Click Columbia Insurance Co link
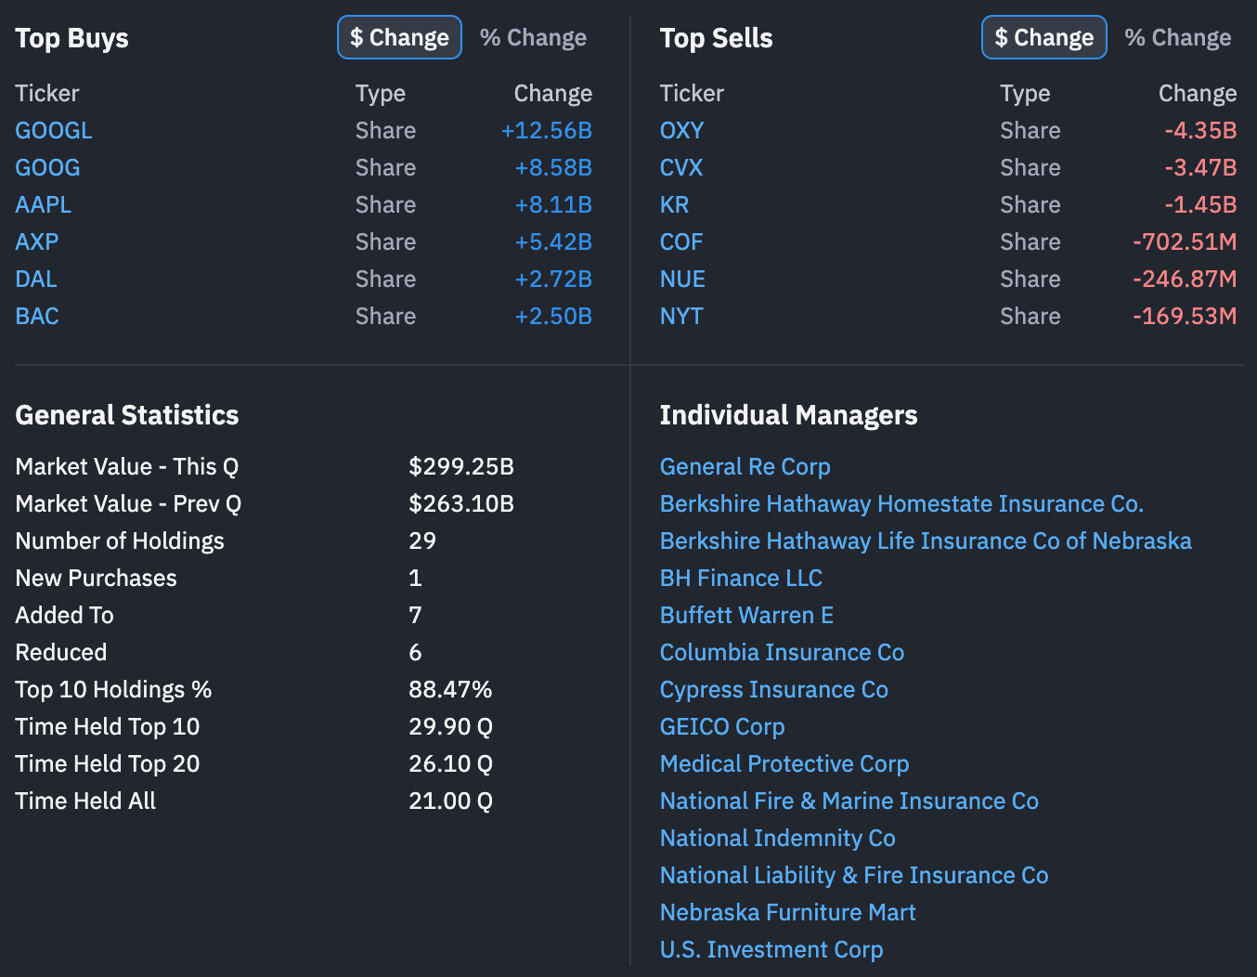Image resolution: width=1257 pixels, height=977 pixels. coord(782,652)
